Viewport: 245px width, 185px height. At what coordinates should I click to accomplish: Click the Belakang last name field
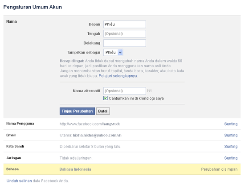(x=125, y=43)
